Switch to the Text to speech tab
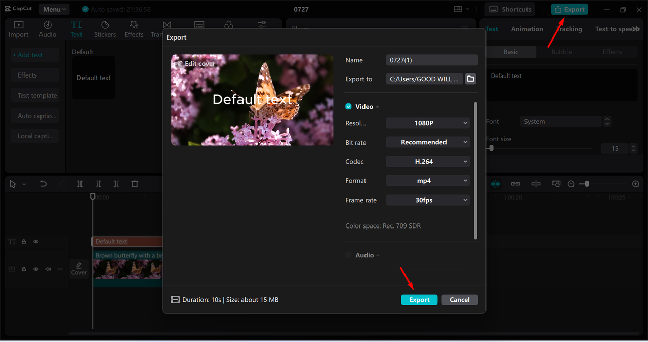 coord(615,29)
